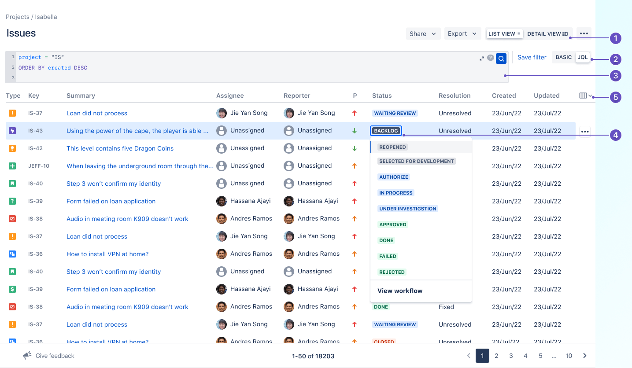This screenshot has width=632, height=368.
Task: Expand the JQL editor with the diagonal arrows icon
Action: point(481,58)
